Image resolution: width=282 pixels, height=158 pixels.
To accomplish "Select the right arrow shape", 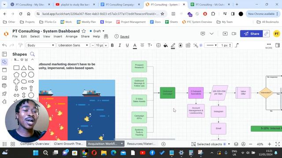I will [x=31, y=82].
